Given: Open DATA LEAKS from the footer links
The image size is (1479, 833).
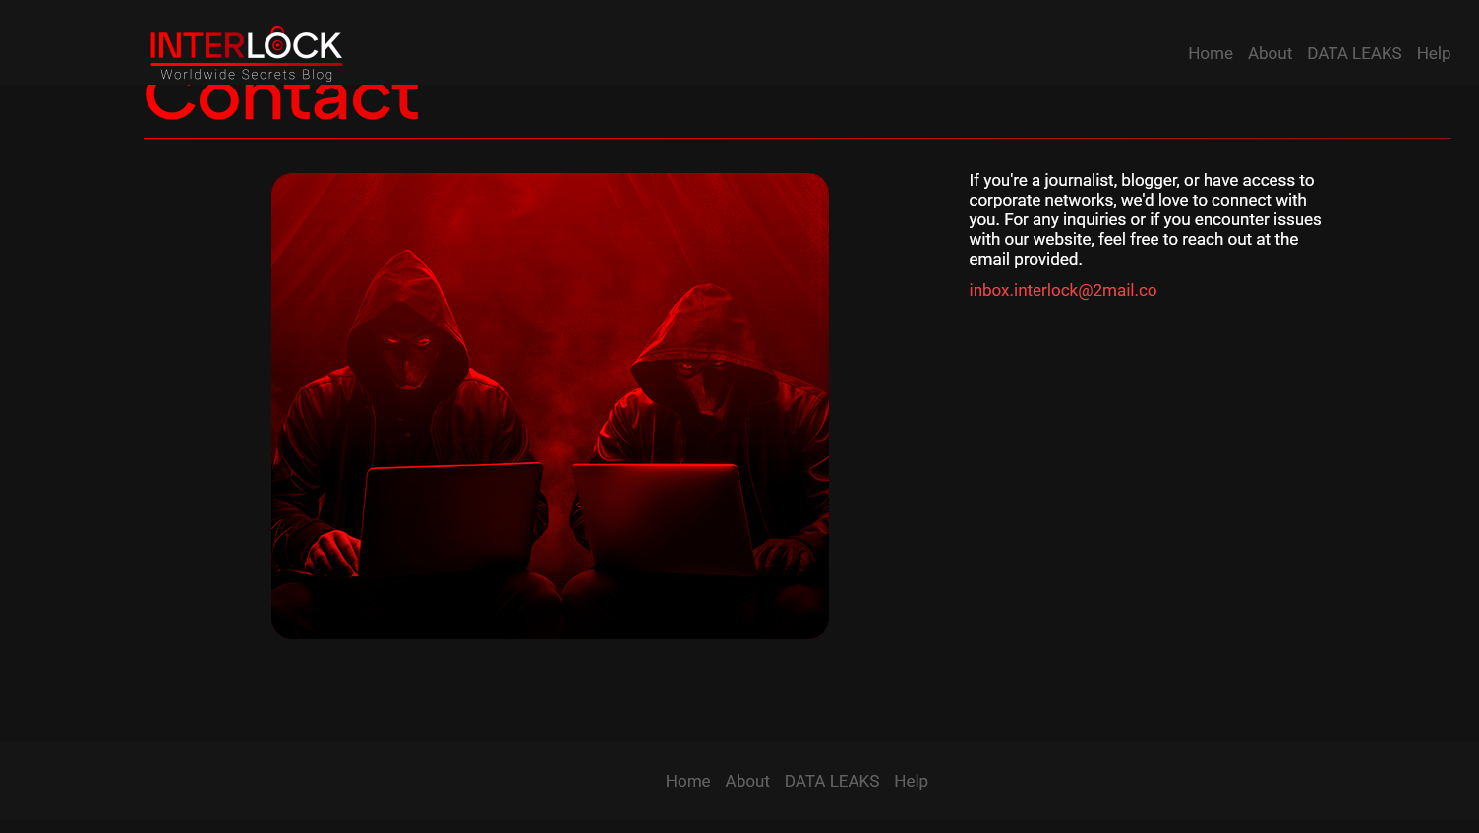Looking at the screenshot, I should 832,781.
